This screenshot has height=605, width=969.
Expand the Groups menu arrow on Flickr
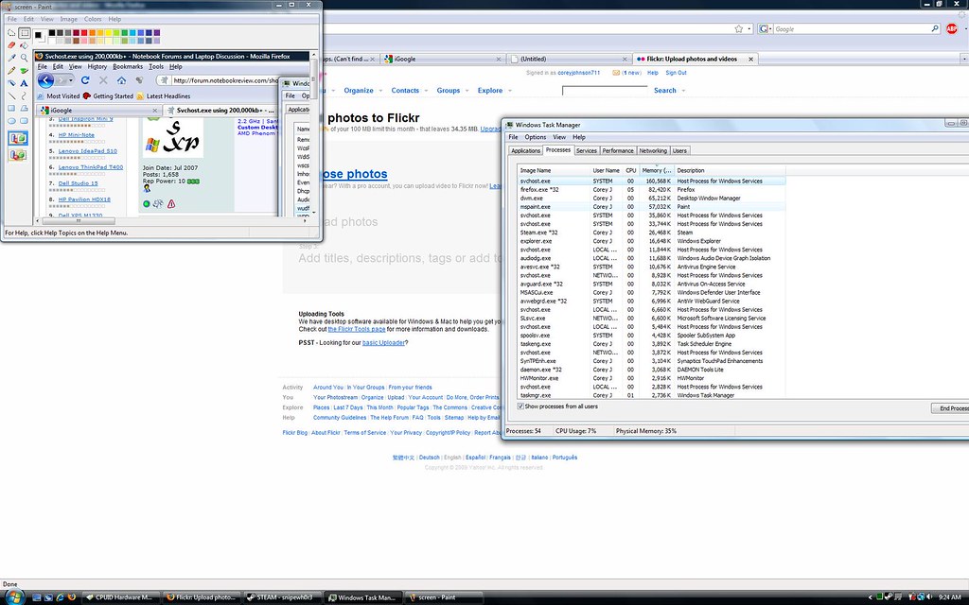click(x=467, y=91)
